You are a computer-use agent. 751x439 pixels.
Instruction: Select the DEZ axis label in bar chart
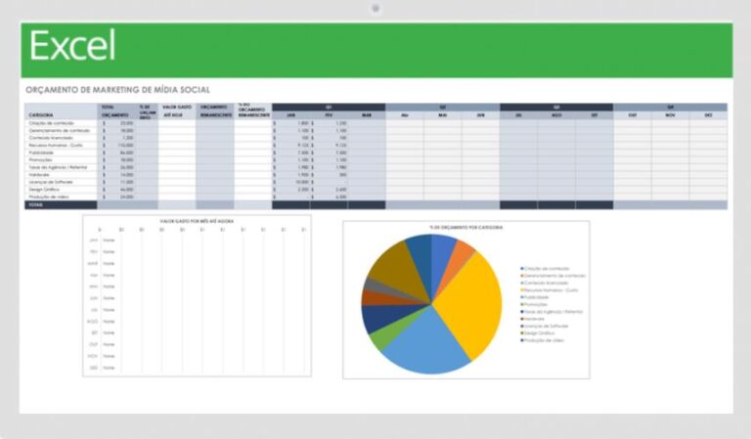[94, 368]
